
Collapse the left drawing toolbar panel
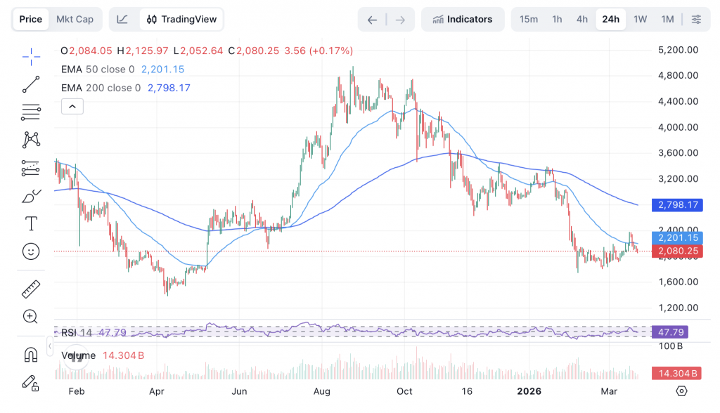[x=50, y=346]
